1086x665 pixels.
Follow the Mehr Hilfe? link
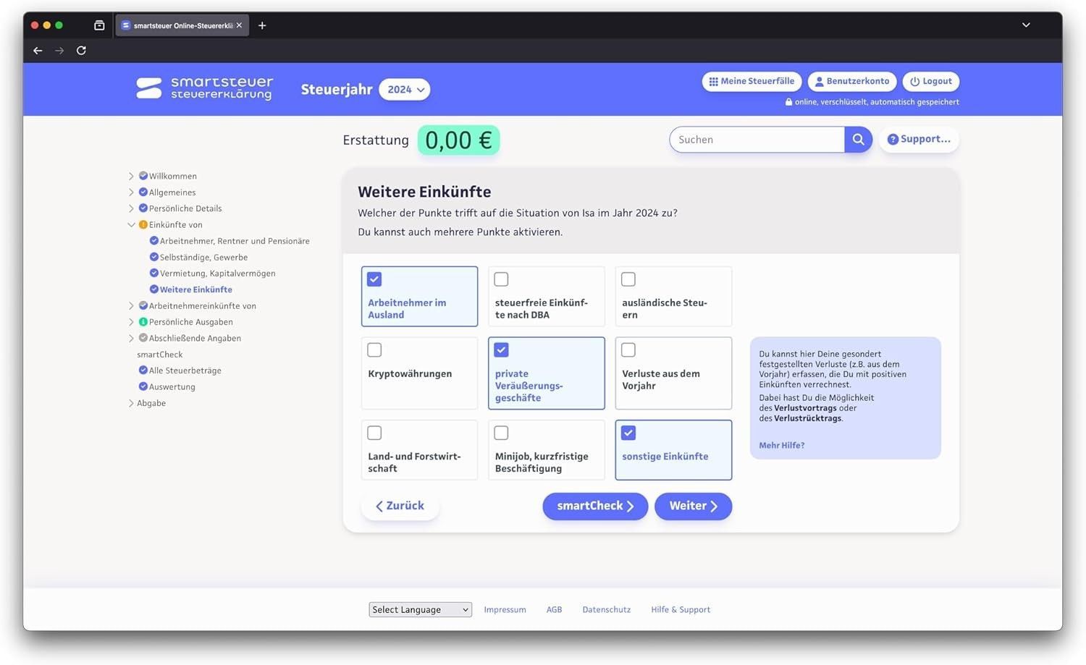[x=781, y=446]
